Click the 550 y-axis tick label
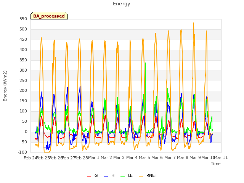This screenshot has width=244, height=183. click(x=23, y=19)
